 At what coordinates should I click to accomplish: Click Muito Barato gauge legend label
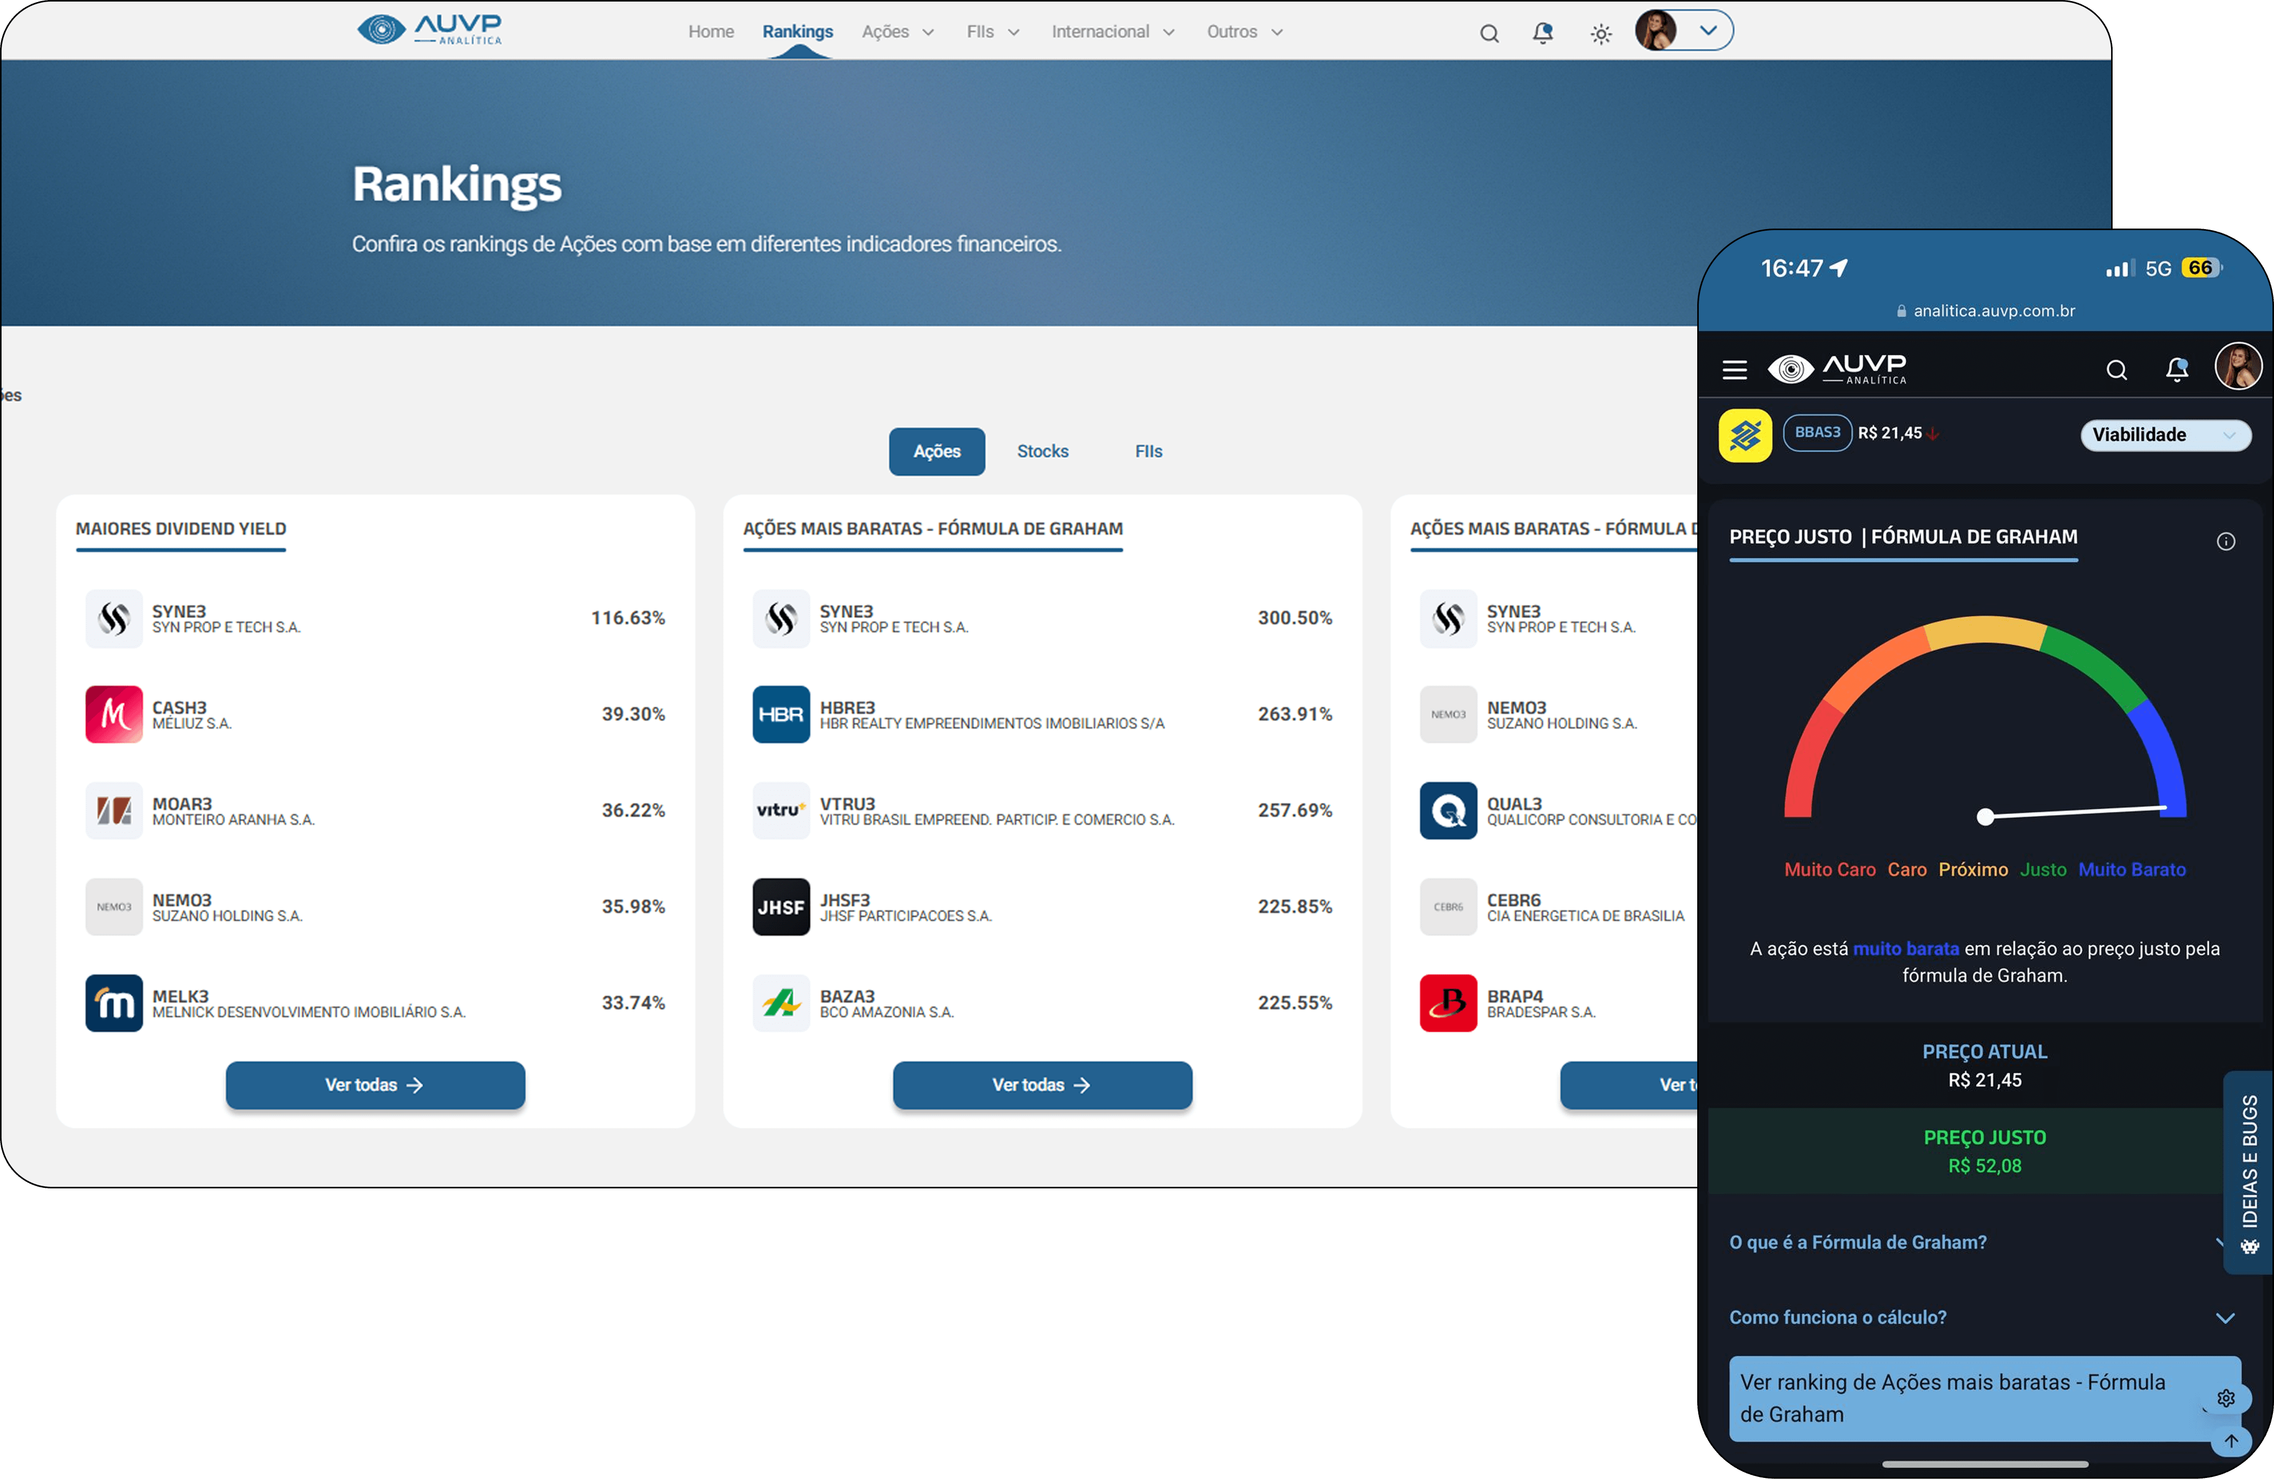2132,869
